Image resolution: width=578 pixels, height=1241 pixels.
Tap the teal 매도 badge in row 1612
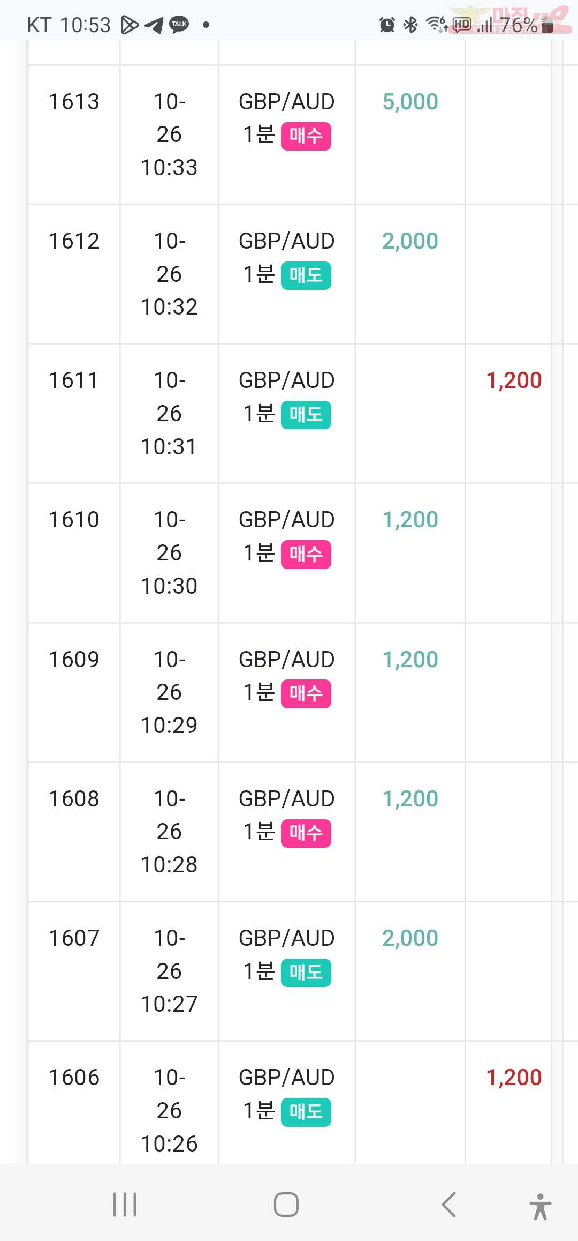(x=306, y=275)
